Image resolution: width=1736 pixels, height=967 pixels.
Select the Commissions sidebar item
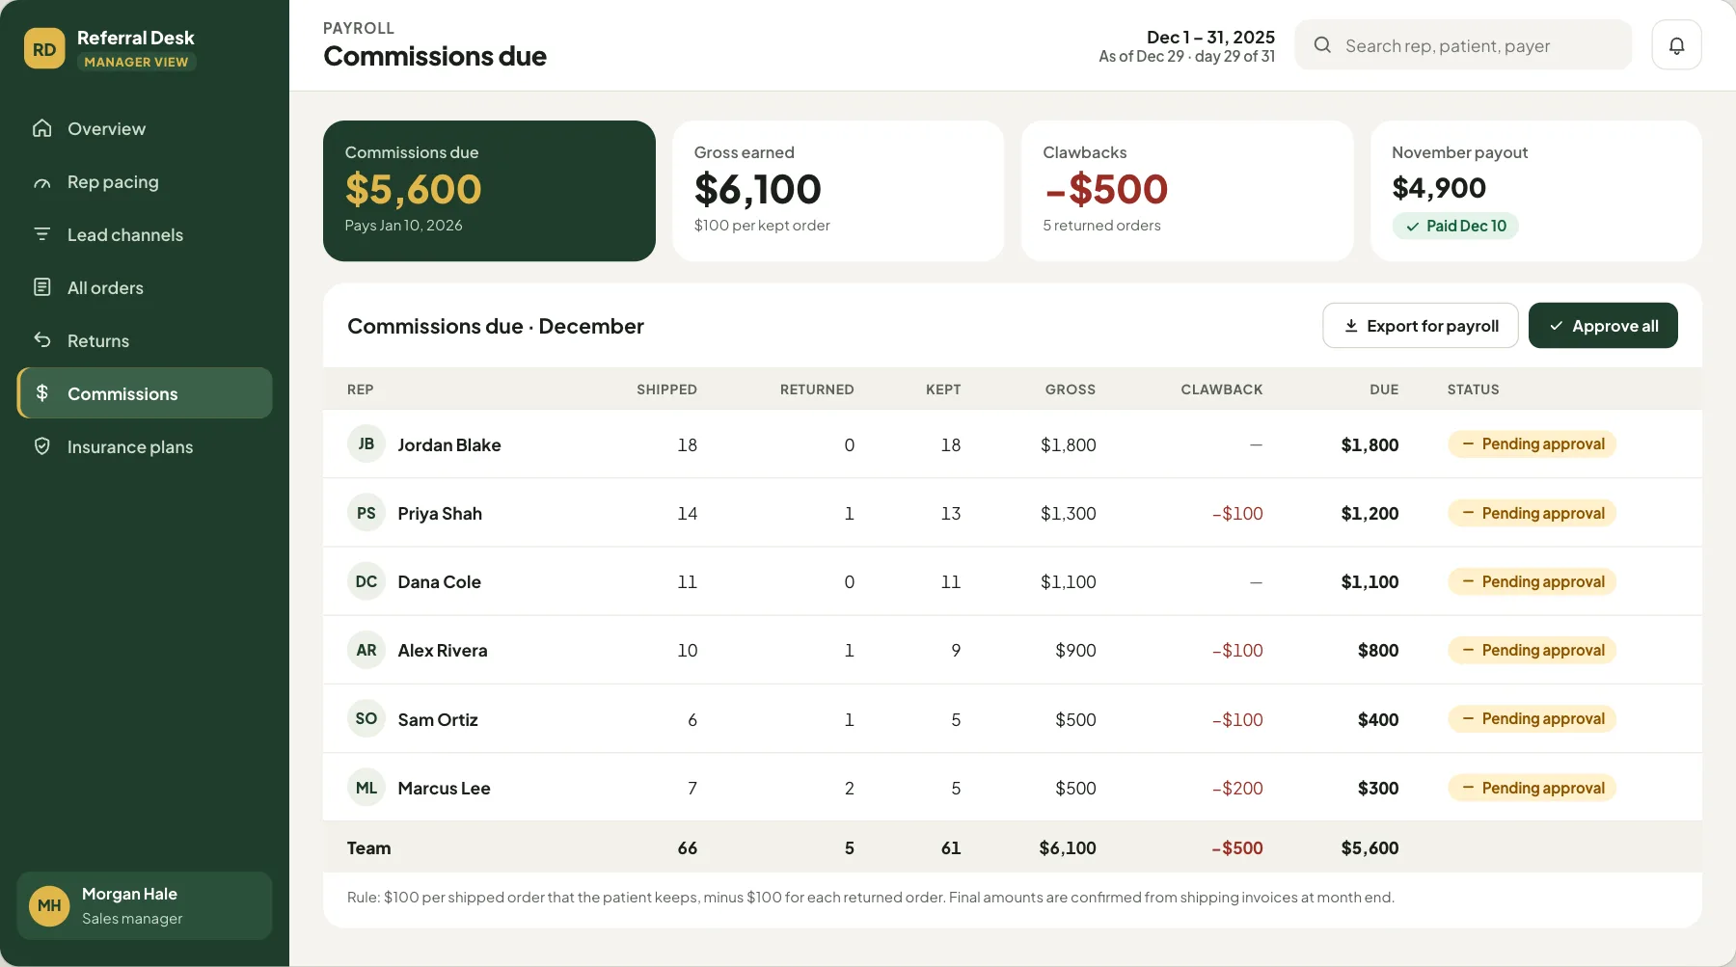tap(145, 393)
